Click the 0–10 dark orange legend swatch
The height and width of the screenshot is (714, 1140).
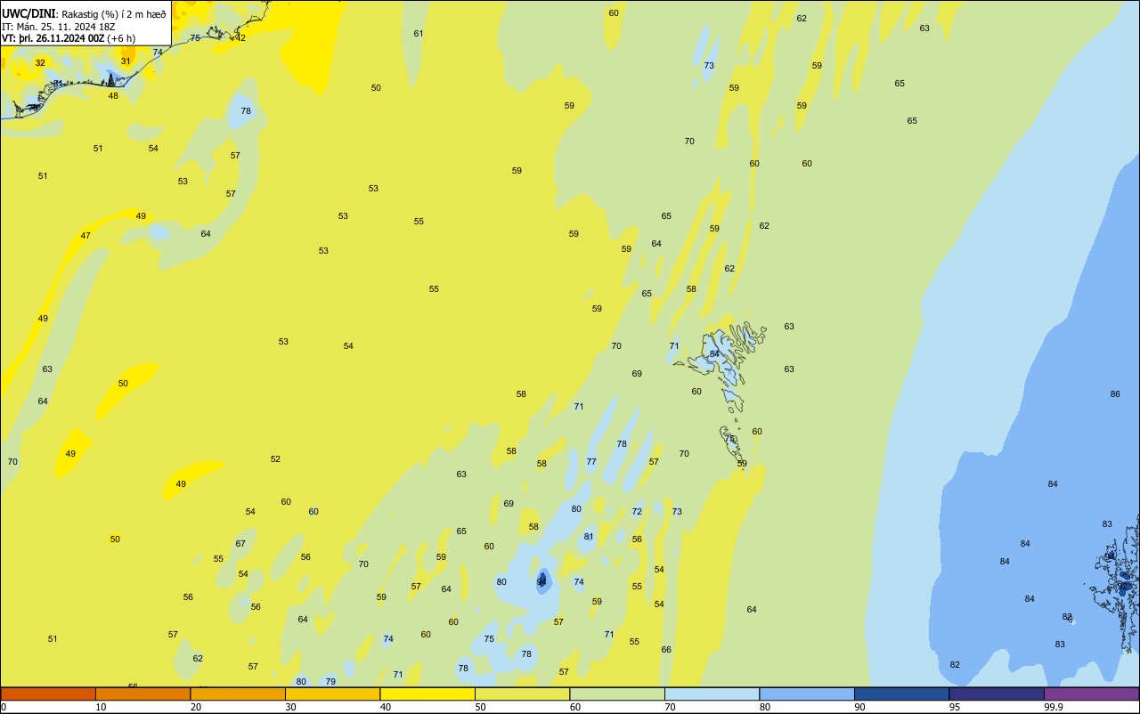[48, 694]
